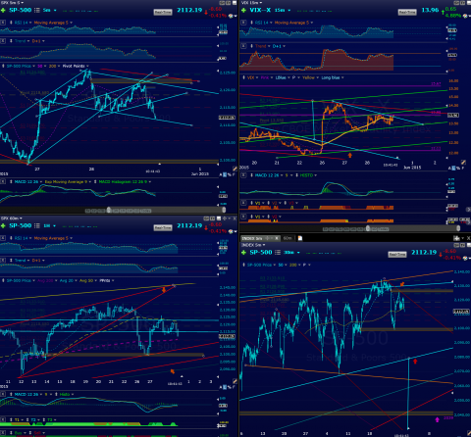Click Real-Time button in top-left SP-500 panel
This screenshot has height=437, width=471.
point(163,12)
